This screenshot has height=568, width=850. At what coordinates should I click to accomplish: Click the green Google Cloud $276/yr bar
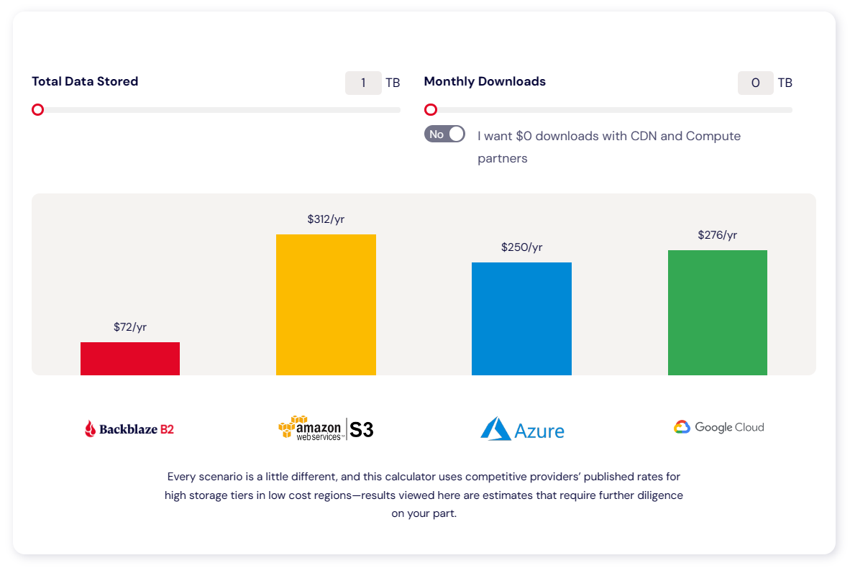(717, 313)
